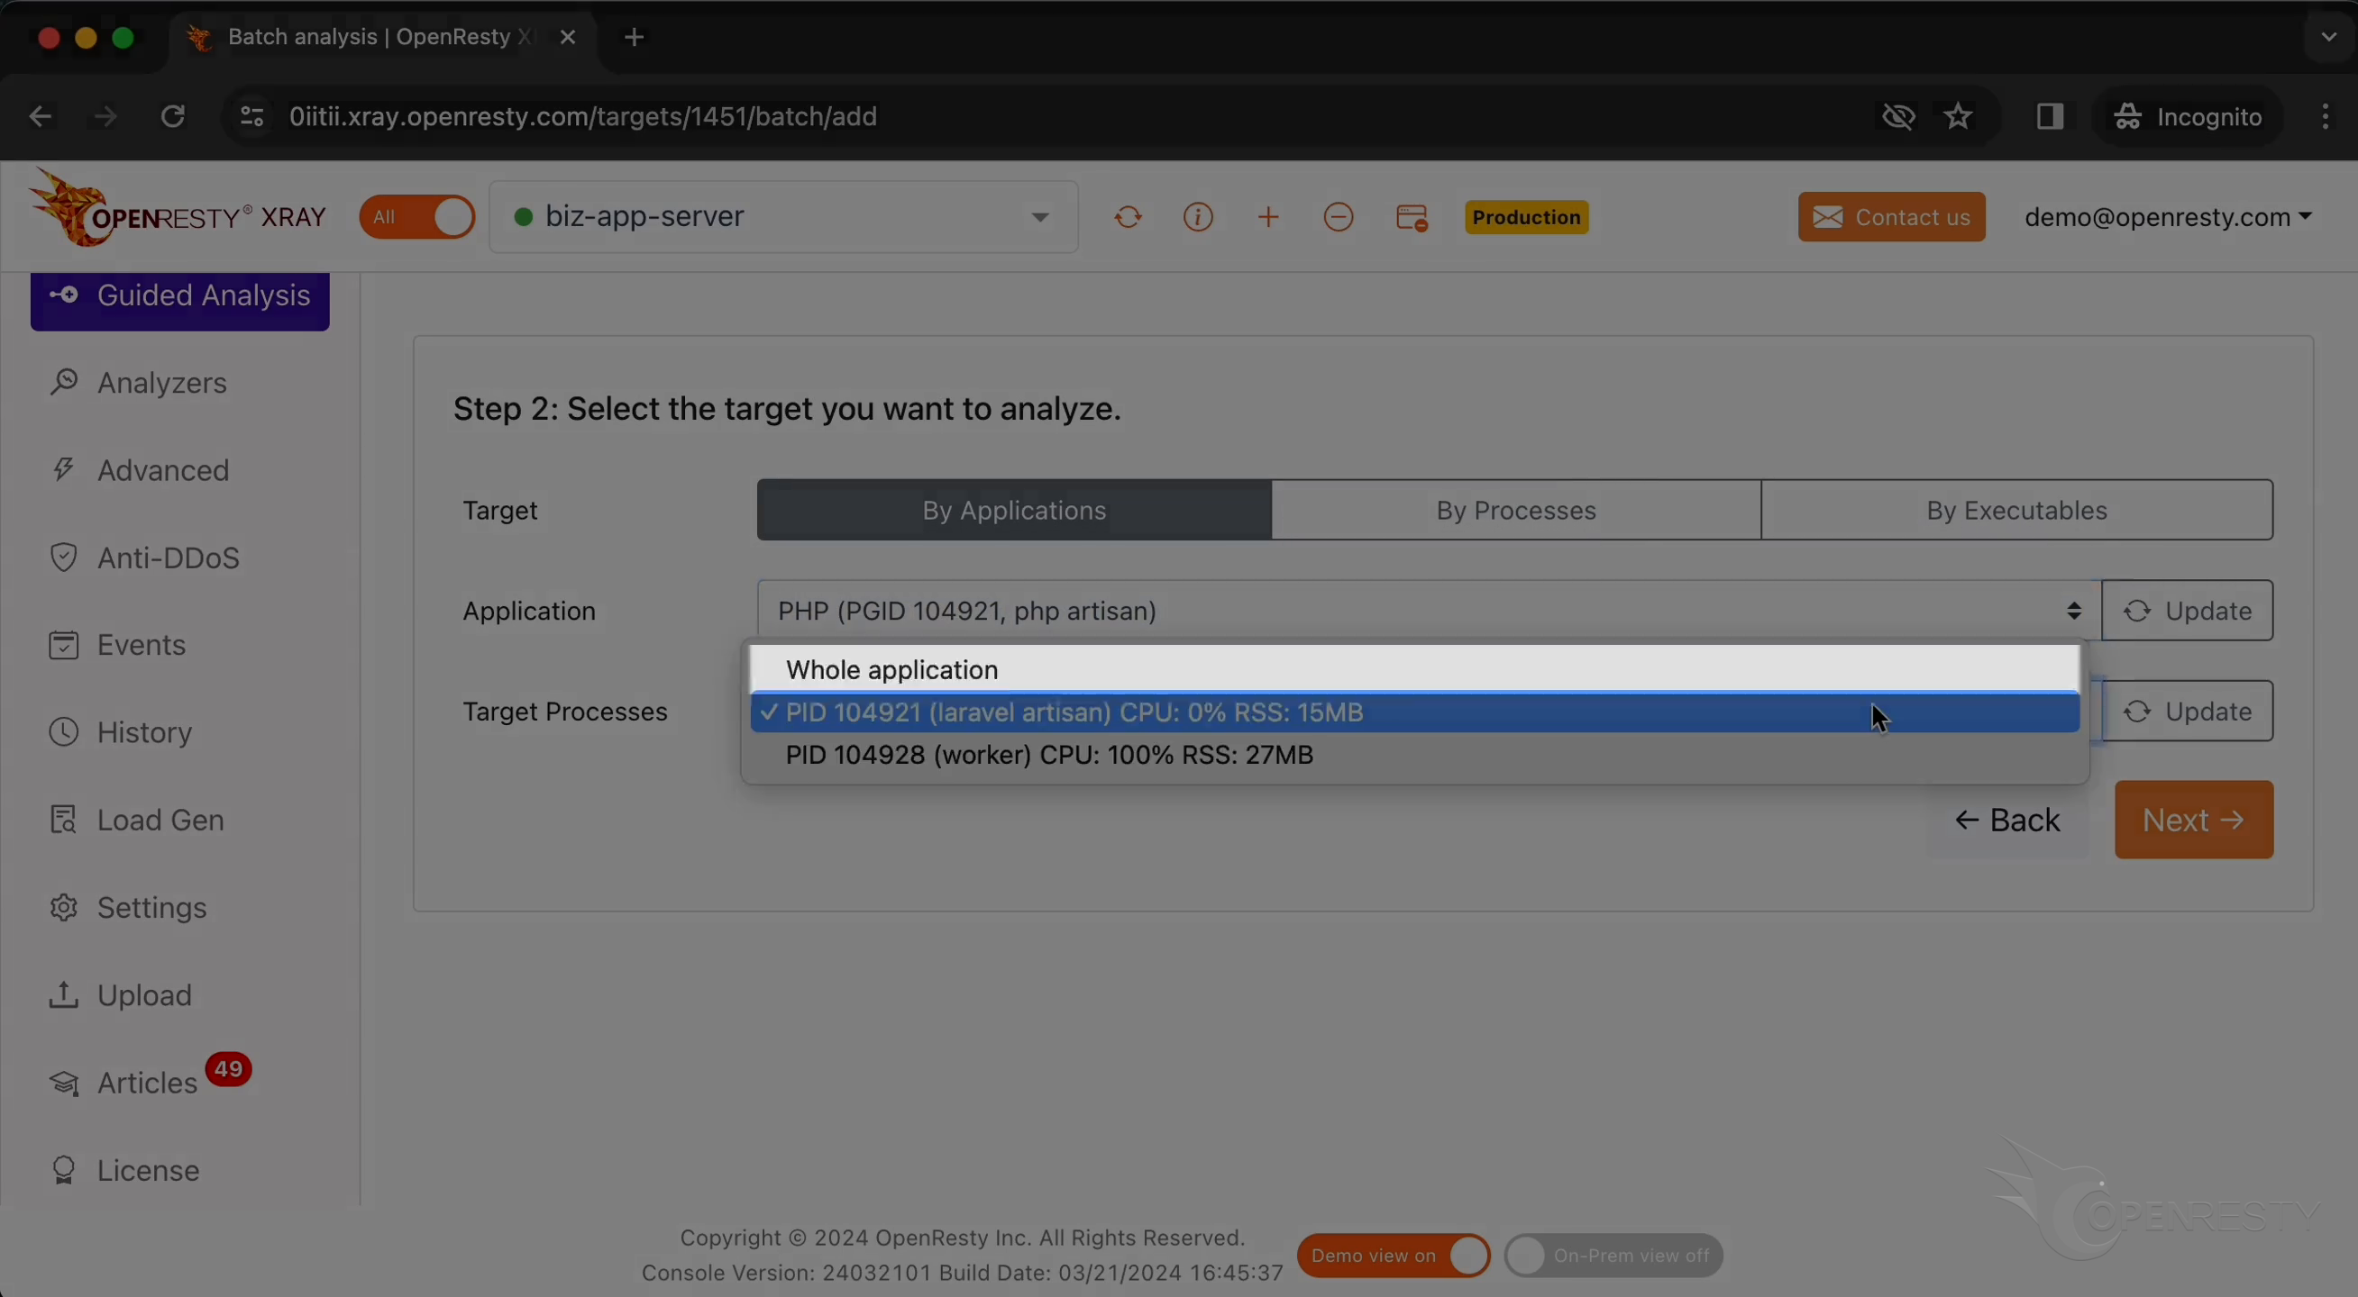
Task: Click the Upload tray icon
Action: [63, 994]
